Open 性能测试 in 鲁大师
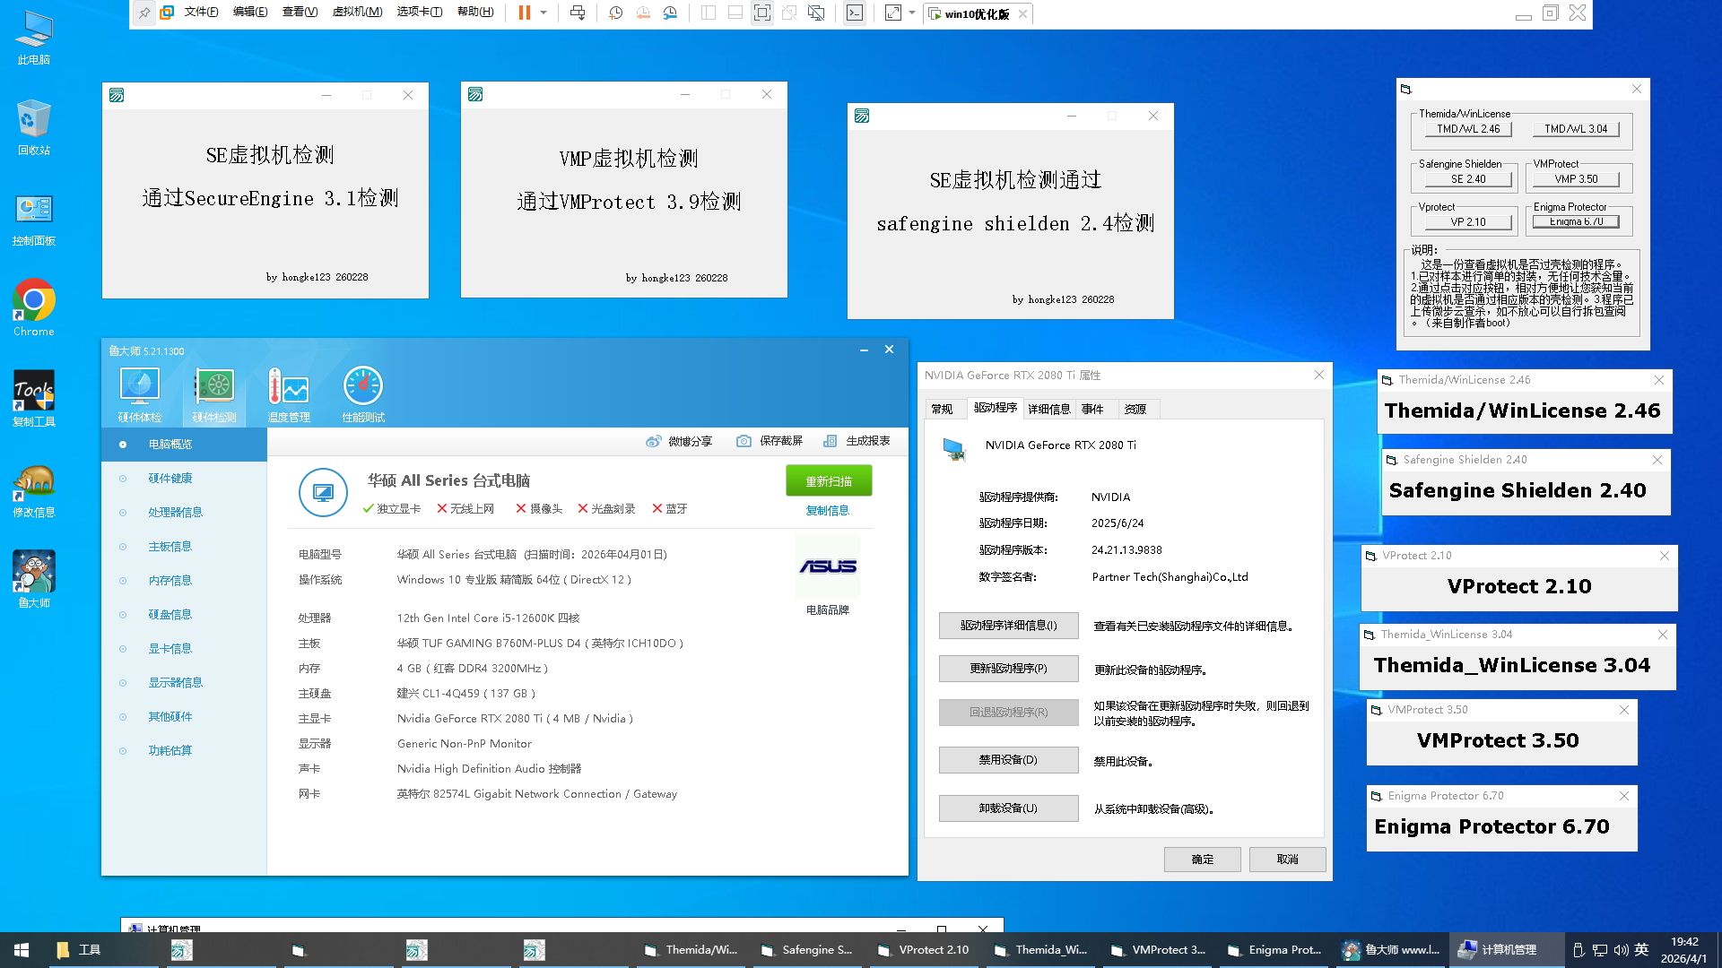Viewport: 1722px width, 968px height. coord(363,393)
